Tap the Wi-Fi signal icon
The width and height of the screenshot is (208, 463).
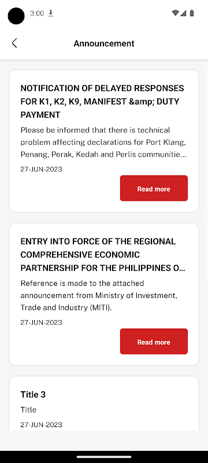click(176, 13)
